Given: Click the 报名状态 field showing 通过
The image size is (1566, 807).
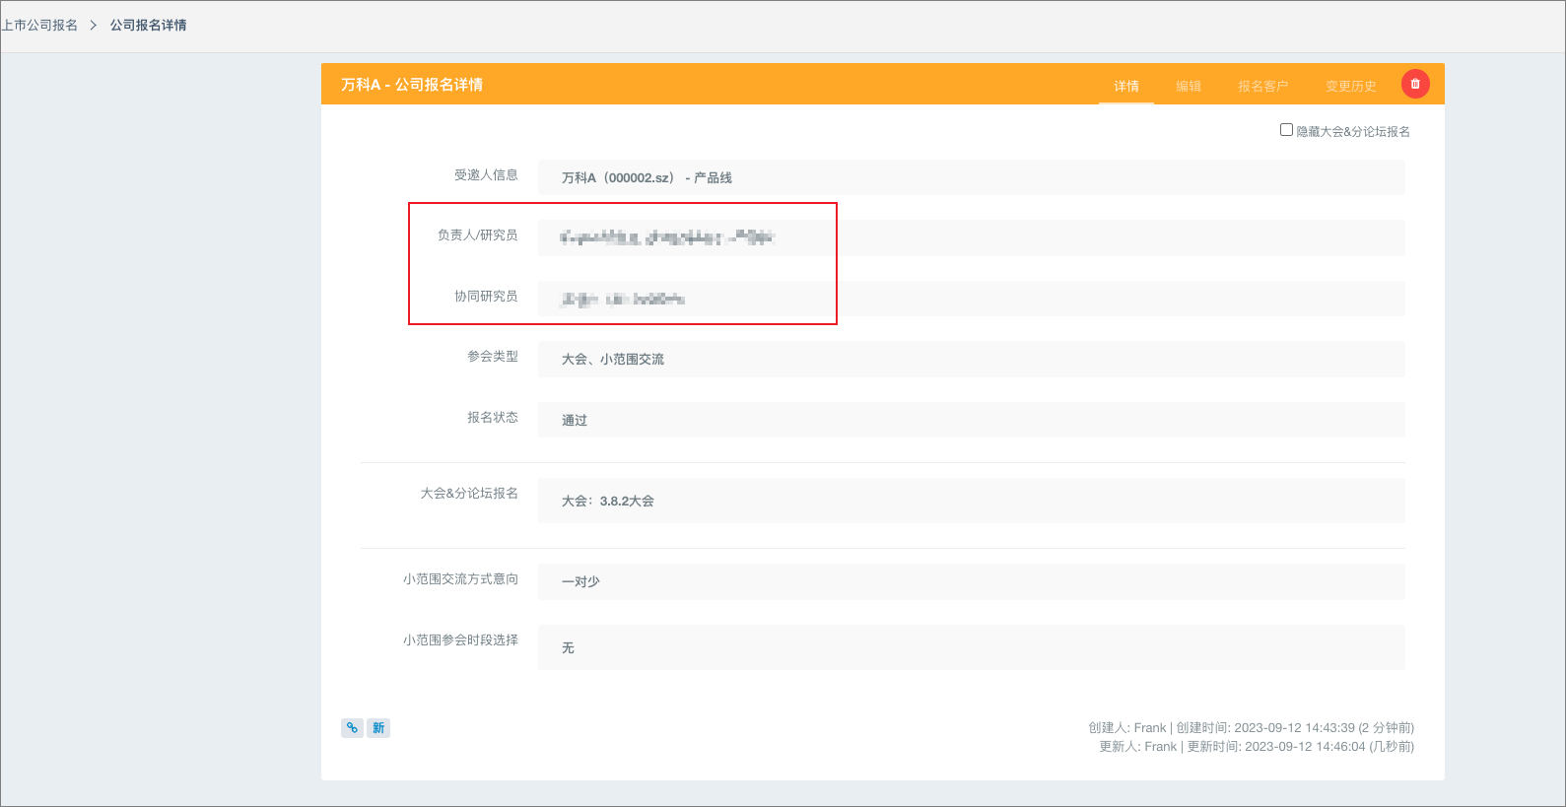Looking at the screenshot, I should tap(971, 420).
